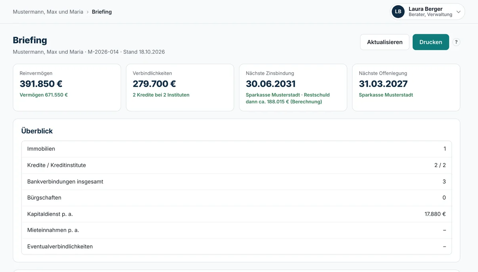Select the Eventualverbindlichkeiten row label

pyautogui.click(x=60, y=247)
